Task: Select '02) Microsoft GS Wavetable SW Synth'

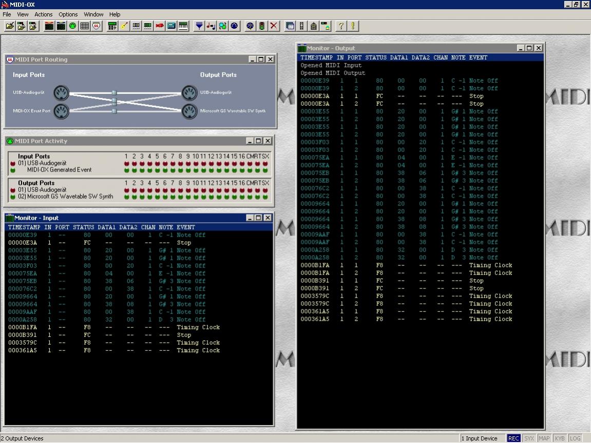Action: pyautogui.click(x=66, y=196)
